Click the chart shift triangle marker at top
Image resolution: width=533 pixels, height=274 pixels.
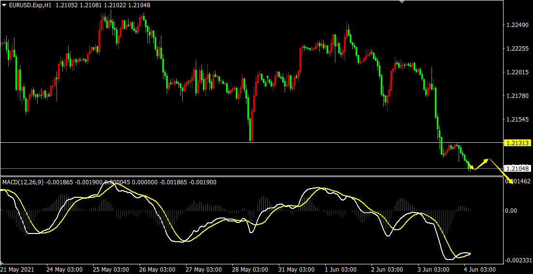pyautogui.click(x=401, y=2)
